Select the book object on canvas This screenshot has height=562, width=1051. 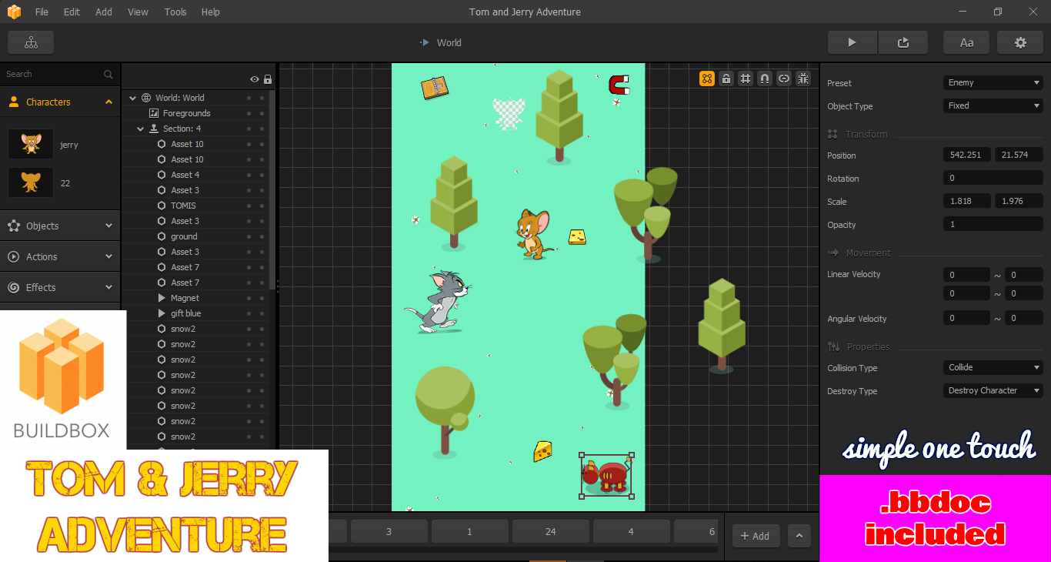click(x=435, y=87)
